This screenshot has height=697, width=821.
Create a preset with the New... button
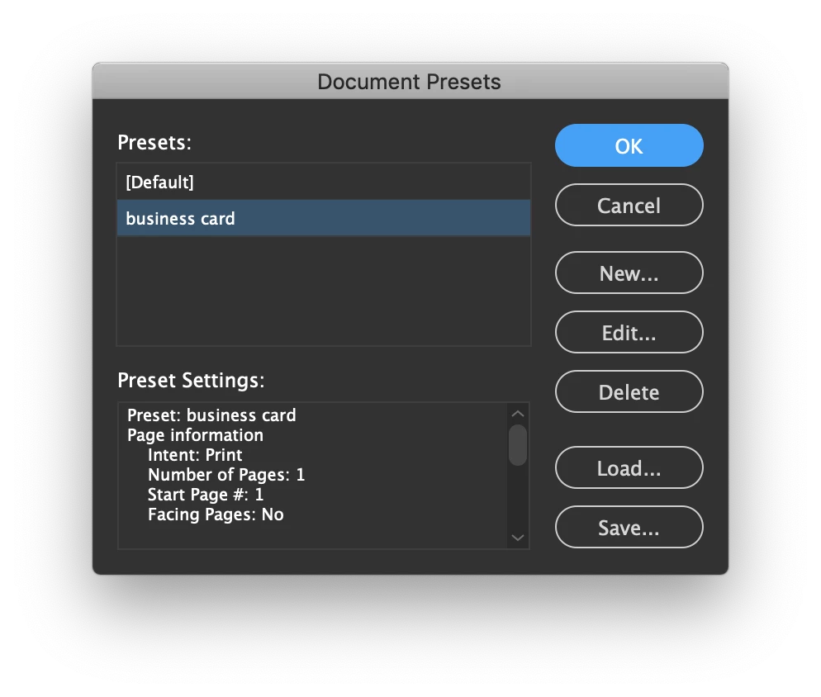point(629,273)
